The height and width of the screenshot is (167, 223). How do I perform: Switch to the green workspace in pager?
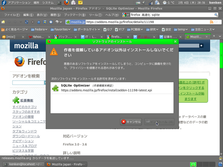pyautogui.click(x=193, y=164)
